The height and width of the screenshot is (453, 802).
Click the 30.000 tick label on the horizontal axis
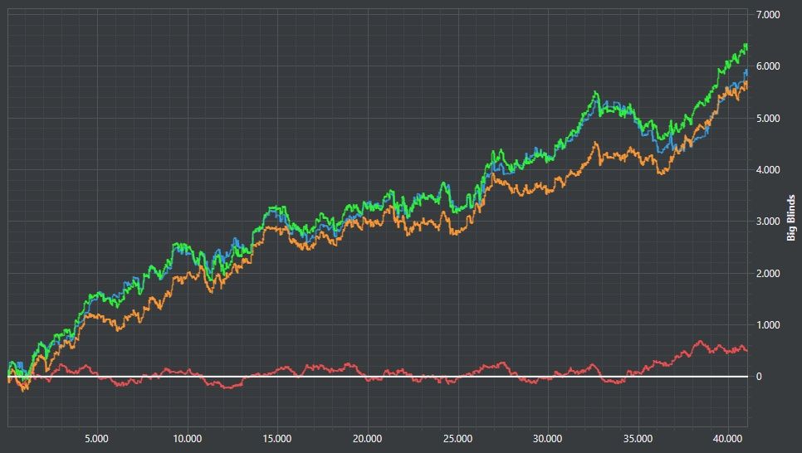tap(546, 438)
